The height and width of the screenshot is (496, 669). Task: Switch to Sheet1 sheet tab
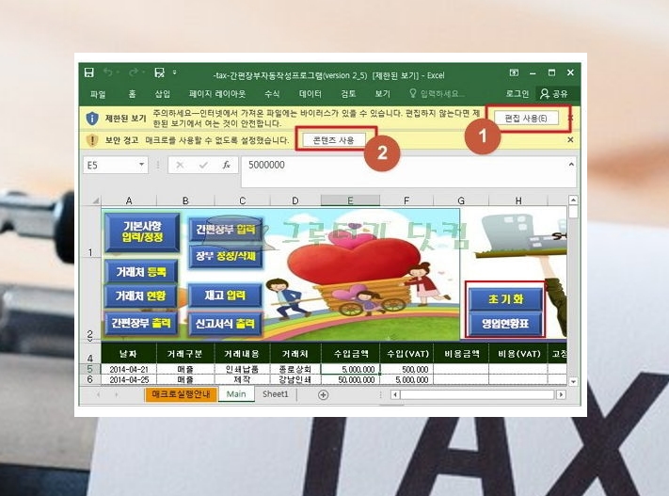tap(275, 394)
